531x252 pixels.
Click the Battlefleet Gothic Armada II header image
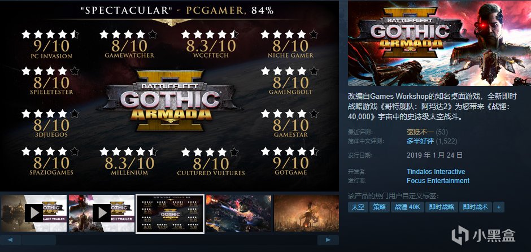click(x=439, y=44)
